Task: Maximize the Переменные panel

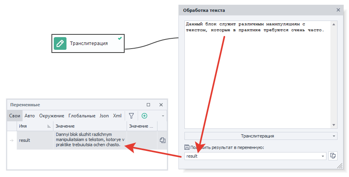Action: coord(148,105)
